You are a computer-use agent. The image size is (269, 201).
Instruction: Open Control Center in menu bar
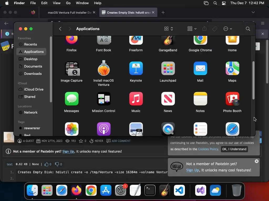coord(224,3)
